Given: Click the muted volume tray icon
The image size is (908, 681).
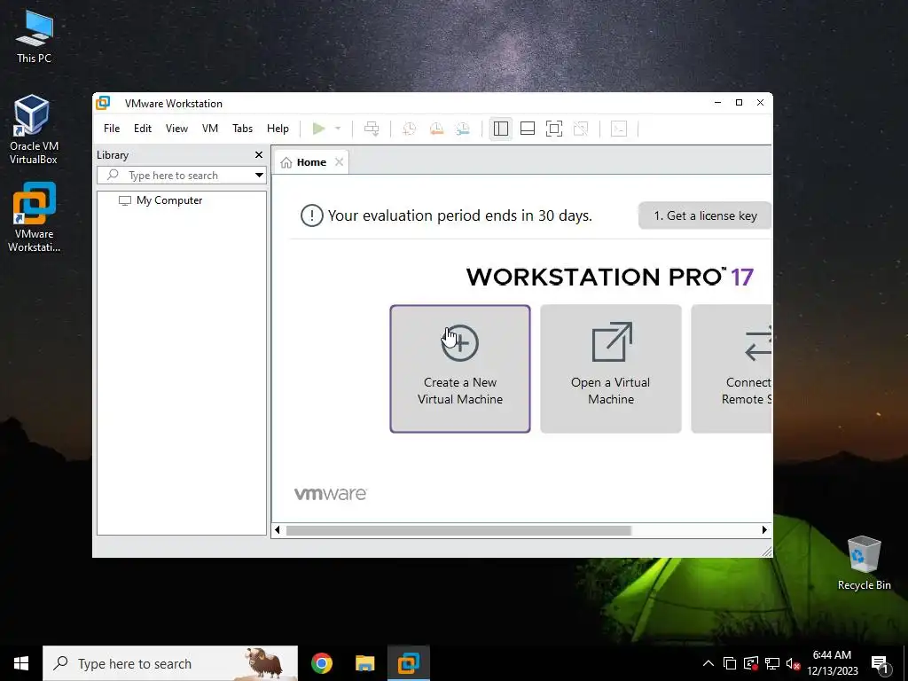Looking at the screenshot, I should 793,663.
